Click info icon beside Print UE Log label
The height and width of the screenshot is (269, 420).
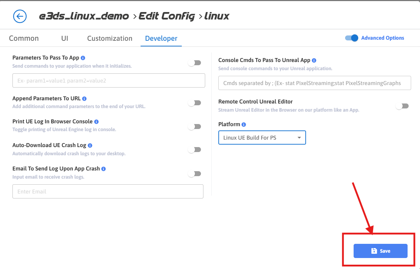pos(96,122)
